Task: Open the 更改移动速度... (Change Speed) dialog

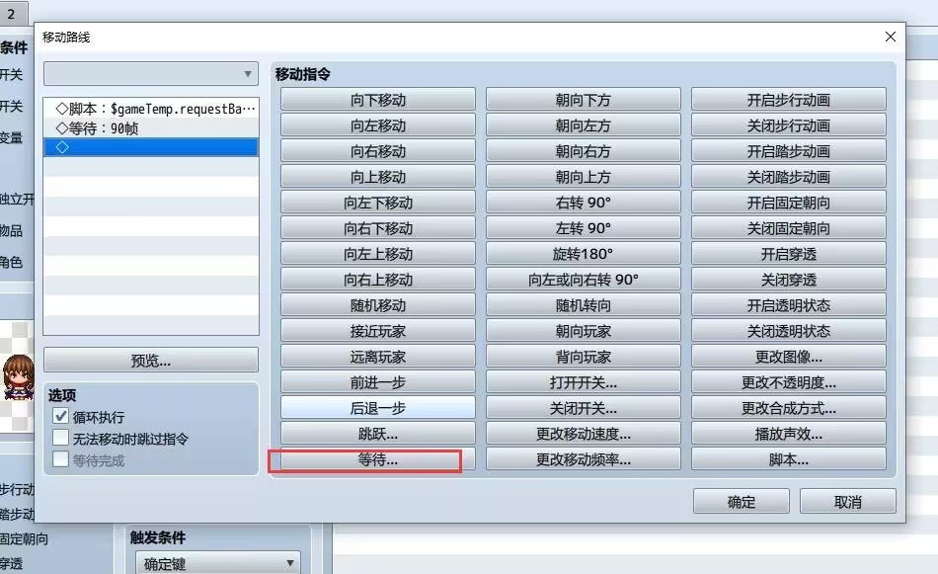Action: click(x=581, y=433)
